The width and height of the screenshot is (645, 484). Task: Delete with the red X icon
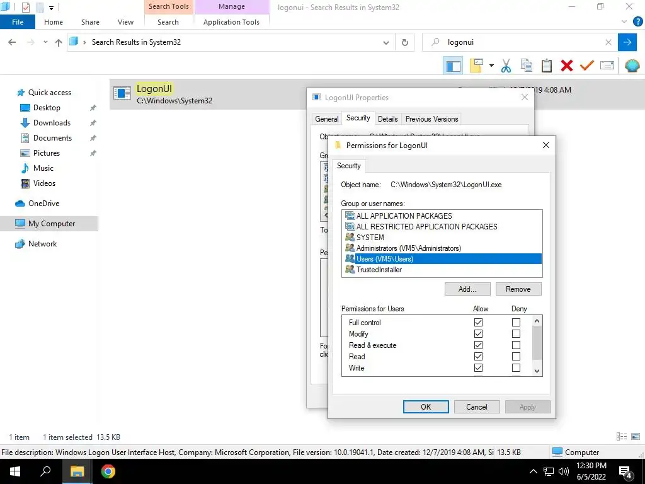[567, 66]
